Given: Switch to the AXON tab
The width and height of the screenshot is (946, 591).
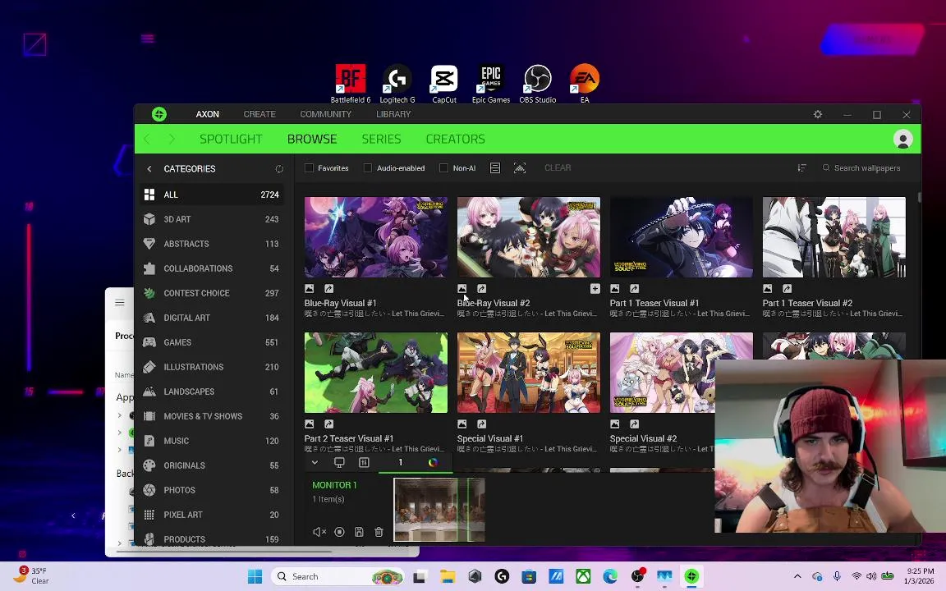Looking at the screenshot, I should (x=207, y=114).
